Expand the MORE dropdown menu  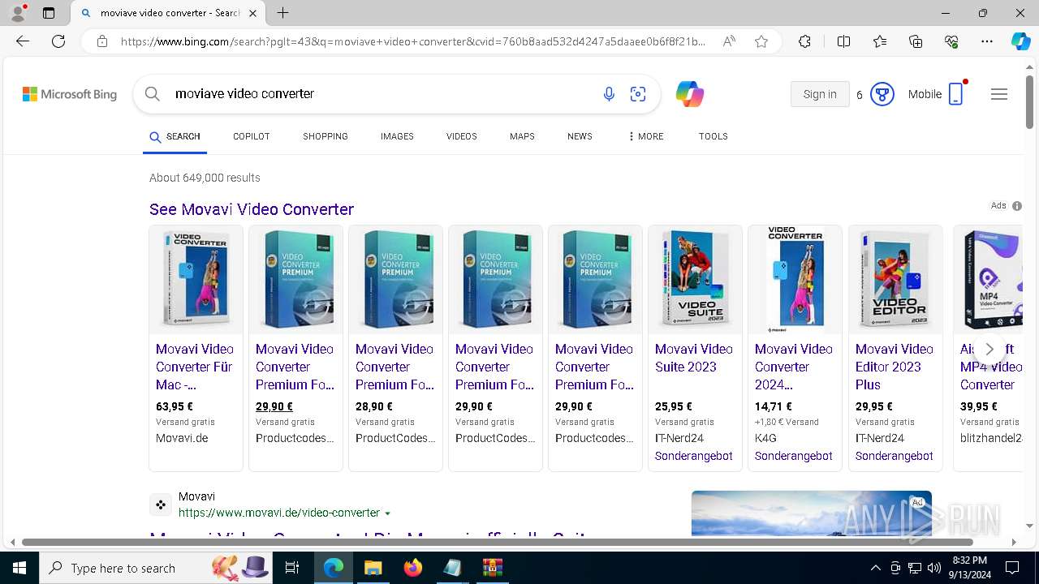(x=645, y=136)
